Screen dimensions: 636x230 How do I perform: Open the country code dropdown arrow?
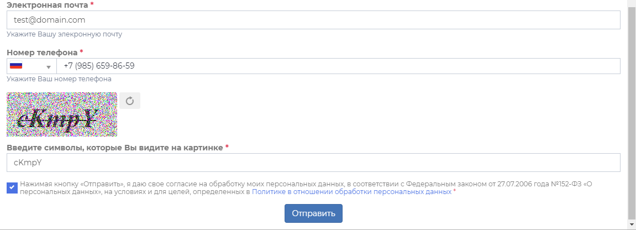coord(48,66)
